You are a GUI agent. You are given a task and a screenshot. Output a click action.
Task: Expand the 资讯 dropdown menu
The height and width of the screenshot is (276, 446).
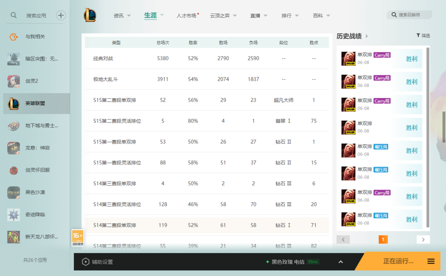pos(129,16)
